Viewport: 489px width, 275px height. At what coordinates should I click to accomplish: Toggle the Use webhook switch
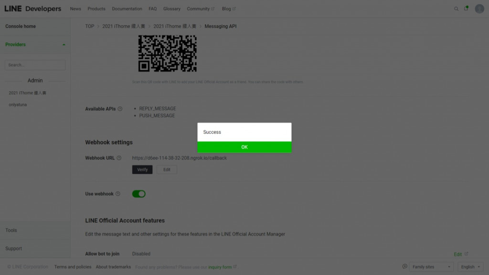click(139, 194)
